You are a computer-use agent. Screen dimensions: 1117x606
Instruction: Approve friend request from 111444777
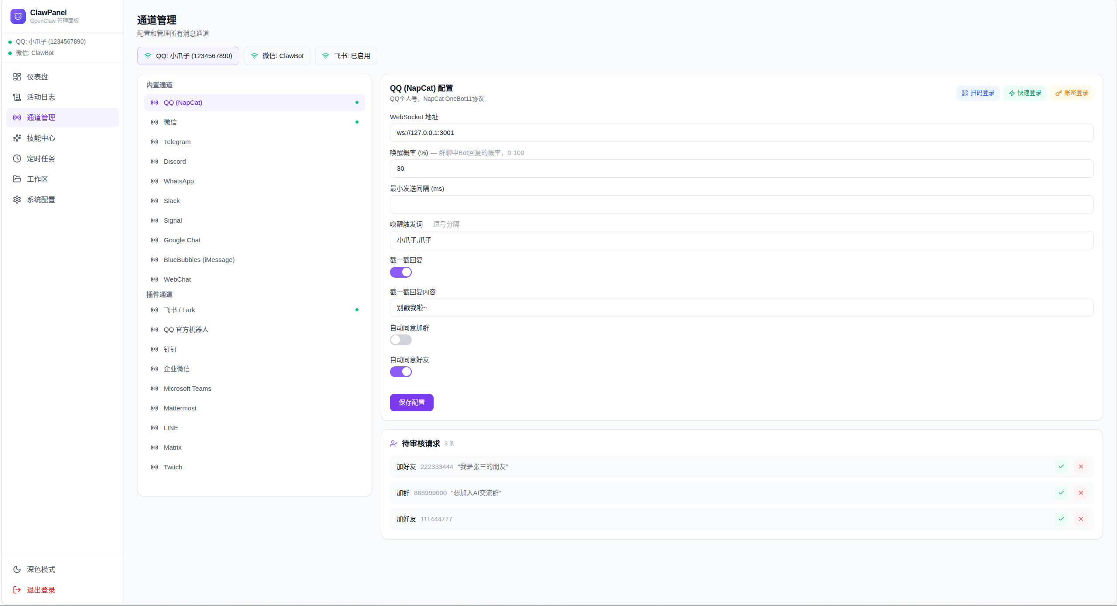(1061, 519)
